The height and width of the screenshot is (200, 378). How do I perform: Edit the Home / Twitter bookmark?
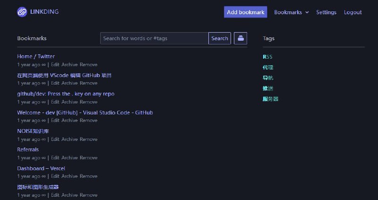click(55, 65)
